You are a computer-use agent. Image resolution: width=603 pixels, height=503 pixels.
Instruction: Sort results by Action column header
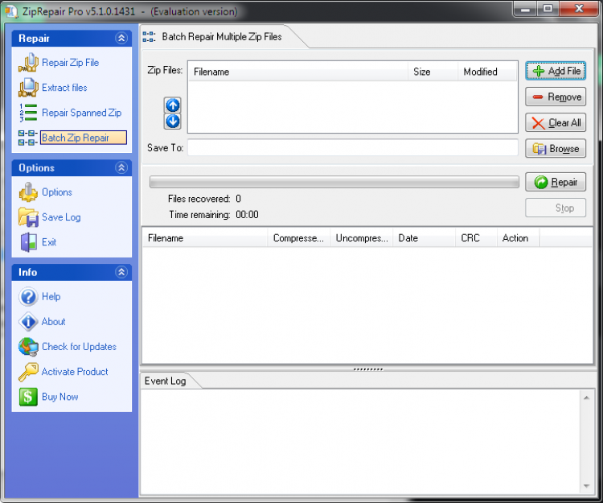(519, 238)
